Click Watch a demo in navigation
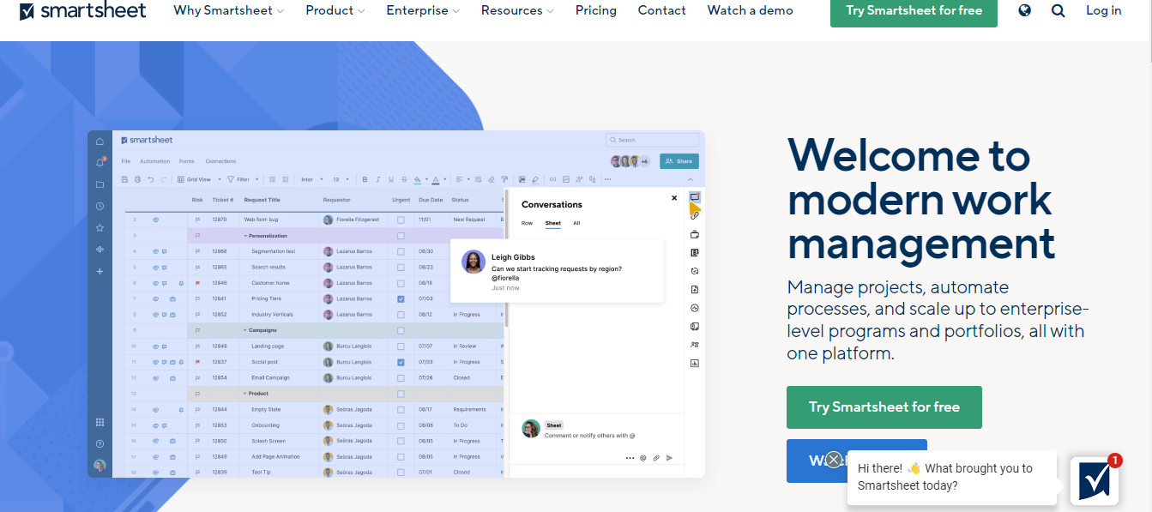This screenshot has height=512, width=1152. tap(751, 10)
